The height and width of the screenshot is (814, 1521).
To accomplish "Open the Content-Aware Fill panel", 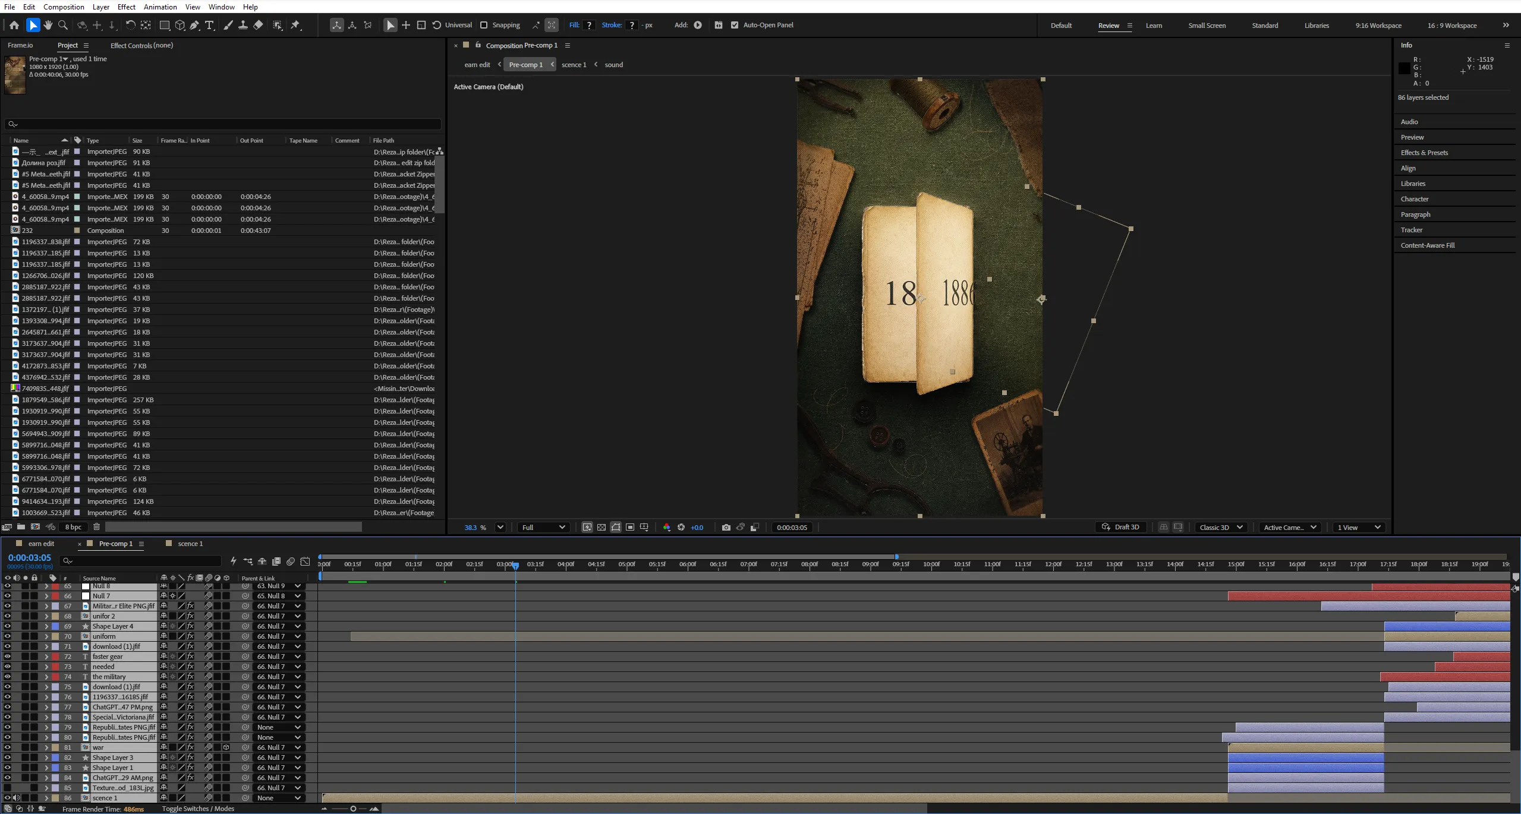I will click(x=1428, y=245).
